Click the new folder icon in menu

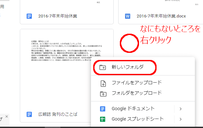(103, 67)
